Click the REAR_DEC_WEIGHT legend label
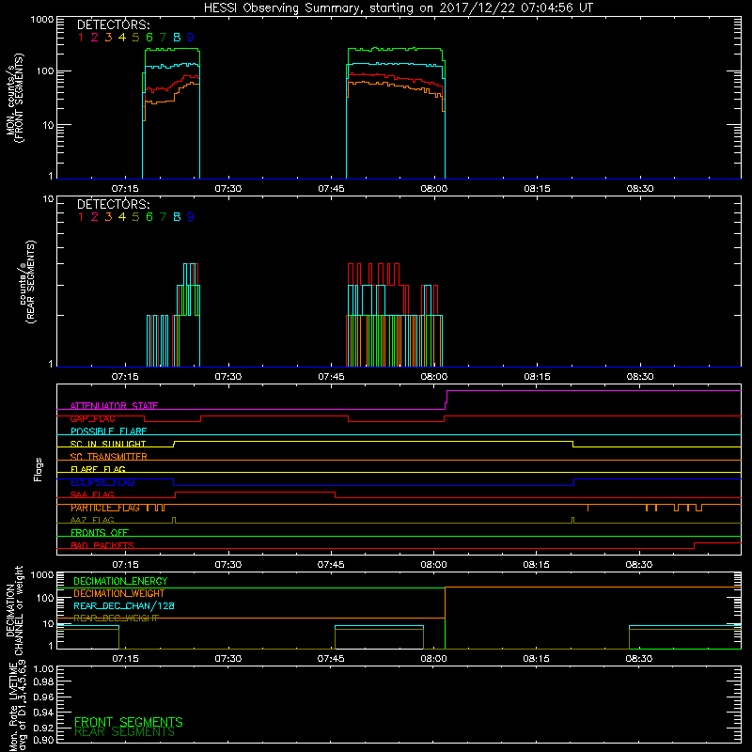The image size is (752, 752). click(x=116, y=619)
